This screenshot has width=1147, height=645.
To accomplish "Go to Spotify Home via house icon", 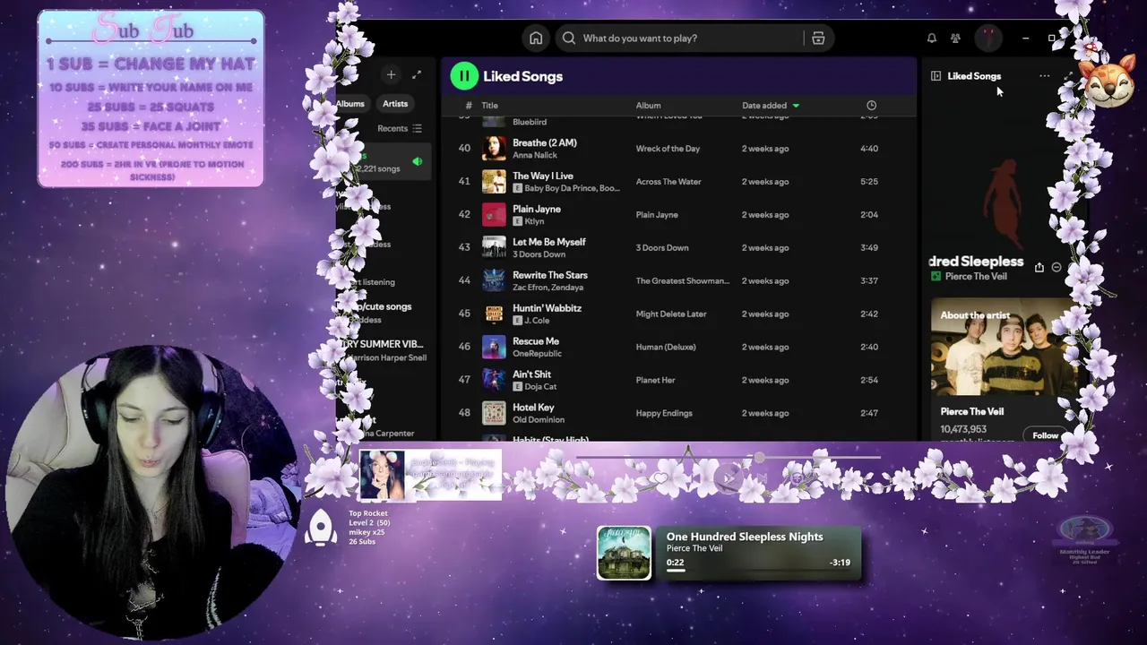I will 536,39.
